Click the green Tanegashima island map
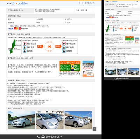 pos(13,47)
